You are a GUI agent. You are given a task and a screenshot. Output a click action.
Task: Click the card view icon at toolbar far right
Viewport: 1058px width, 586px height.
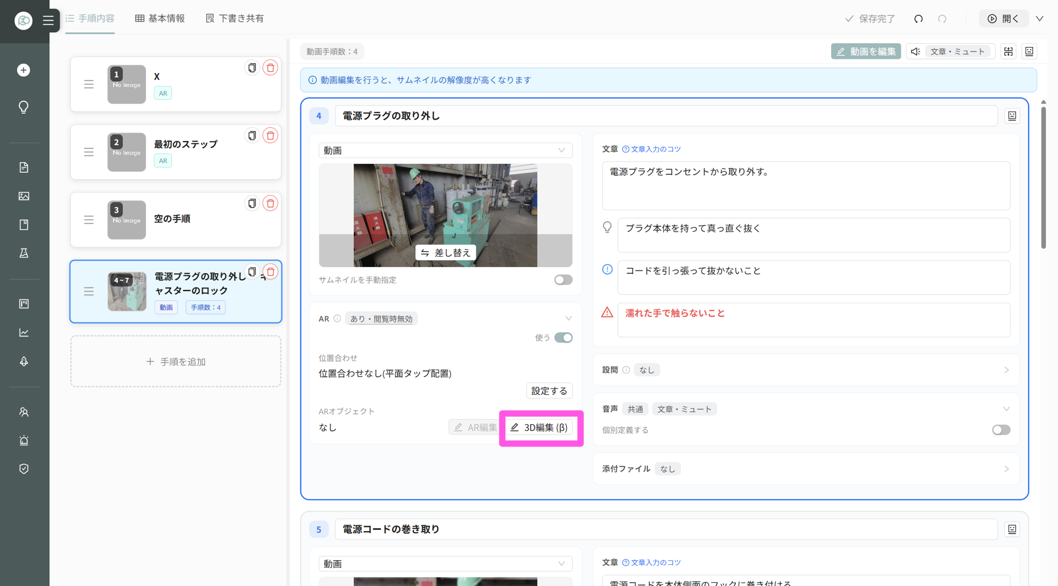click(1029, 51)
